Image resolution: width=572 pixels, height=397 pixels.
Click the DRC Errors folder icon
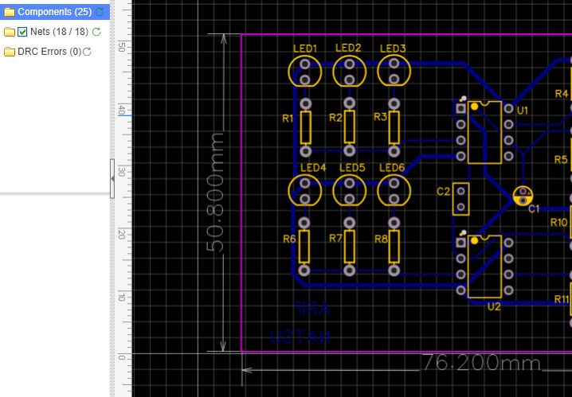pyautogui.click(x=10, y=52)
